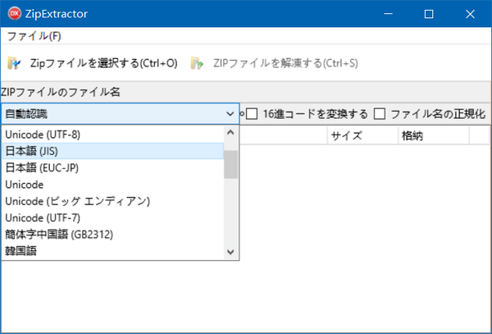The width and height of the screenshot is (492, 334).
Task: Enable the 16進コードを変換する checkbox
Action: coord(252,114)
